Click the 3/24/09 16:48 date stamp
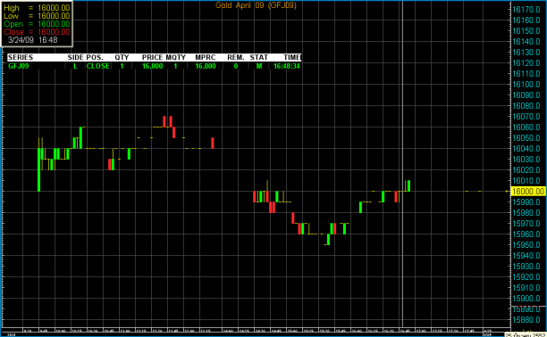 pos(32,40)
